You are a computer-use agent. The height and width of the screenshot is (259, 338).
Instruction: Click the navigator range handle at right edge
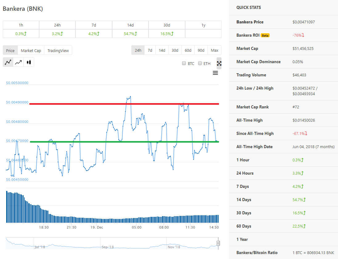(218, 243)
